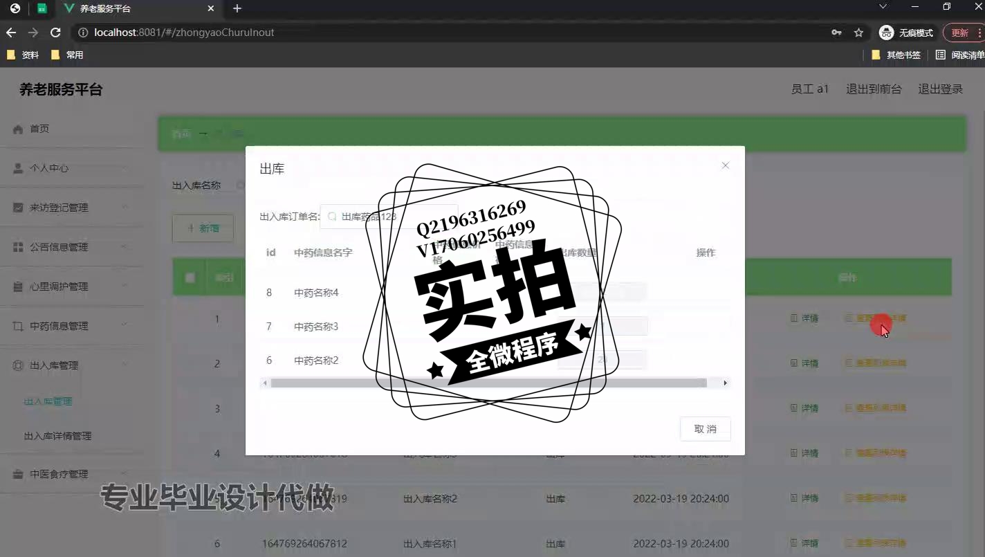This screenshot has height=557, width=985.
Task: Click 详情 for table row 2
Action: click(804, 363)
